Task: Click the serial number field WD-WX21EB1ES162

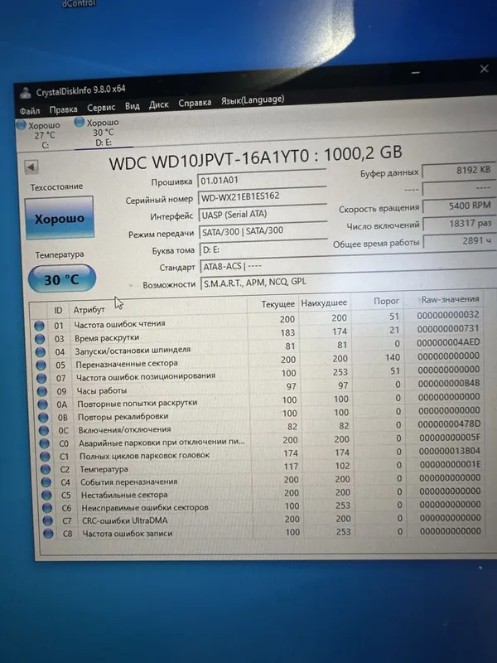Action: [262, 196]
